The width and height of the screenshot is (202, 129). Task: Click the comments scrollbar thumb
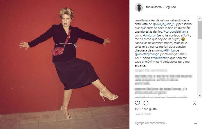click(200, 30)
